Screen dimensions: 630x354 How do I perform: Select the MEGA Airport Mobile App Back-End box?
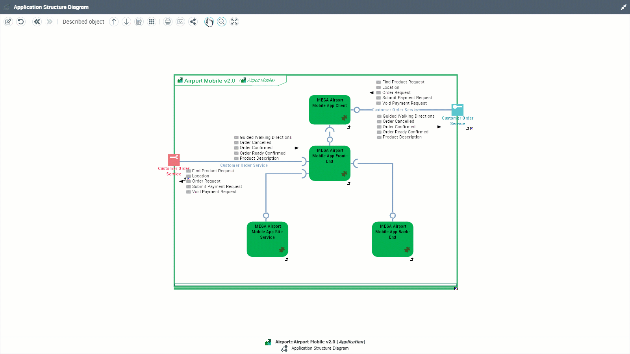click(x=393, y=239)
